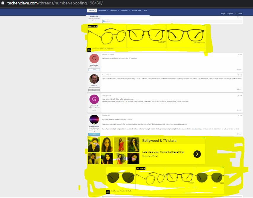Click middle rectangular glasses in top ad
This screenshot has width=253, height=198.
(146, 36)
